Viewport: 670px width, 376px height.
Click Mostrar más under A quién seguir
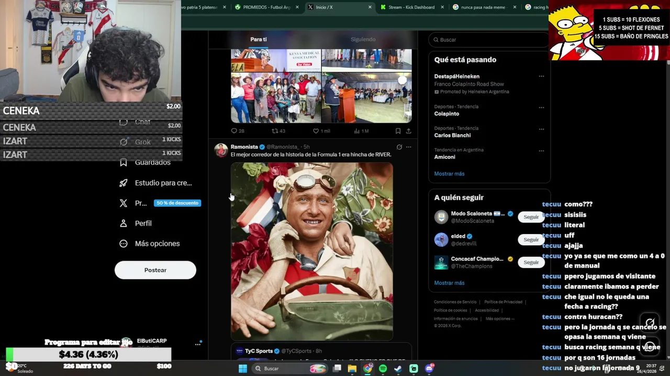[x=449, y=283]
